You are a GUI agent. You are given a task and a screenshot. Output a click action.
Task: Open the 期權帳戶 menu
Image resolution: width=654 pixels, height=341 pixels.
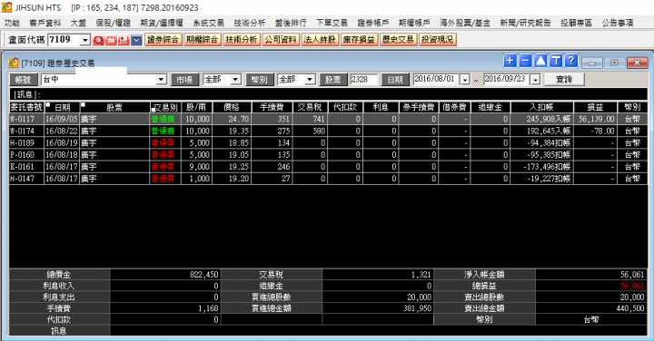[x=414, y=23]
